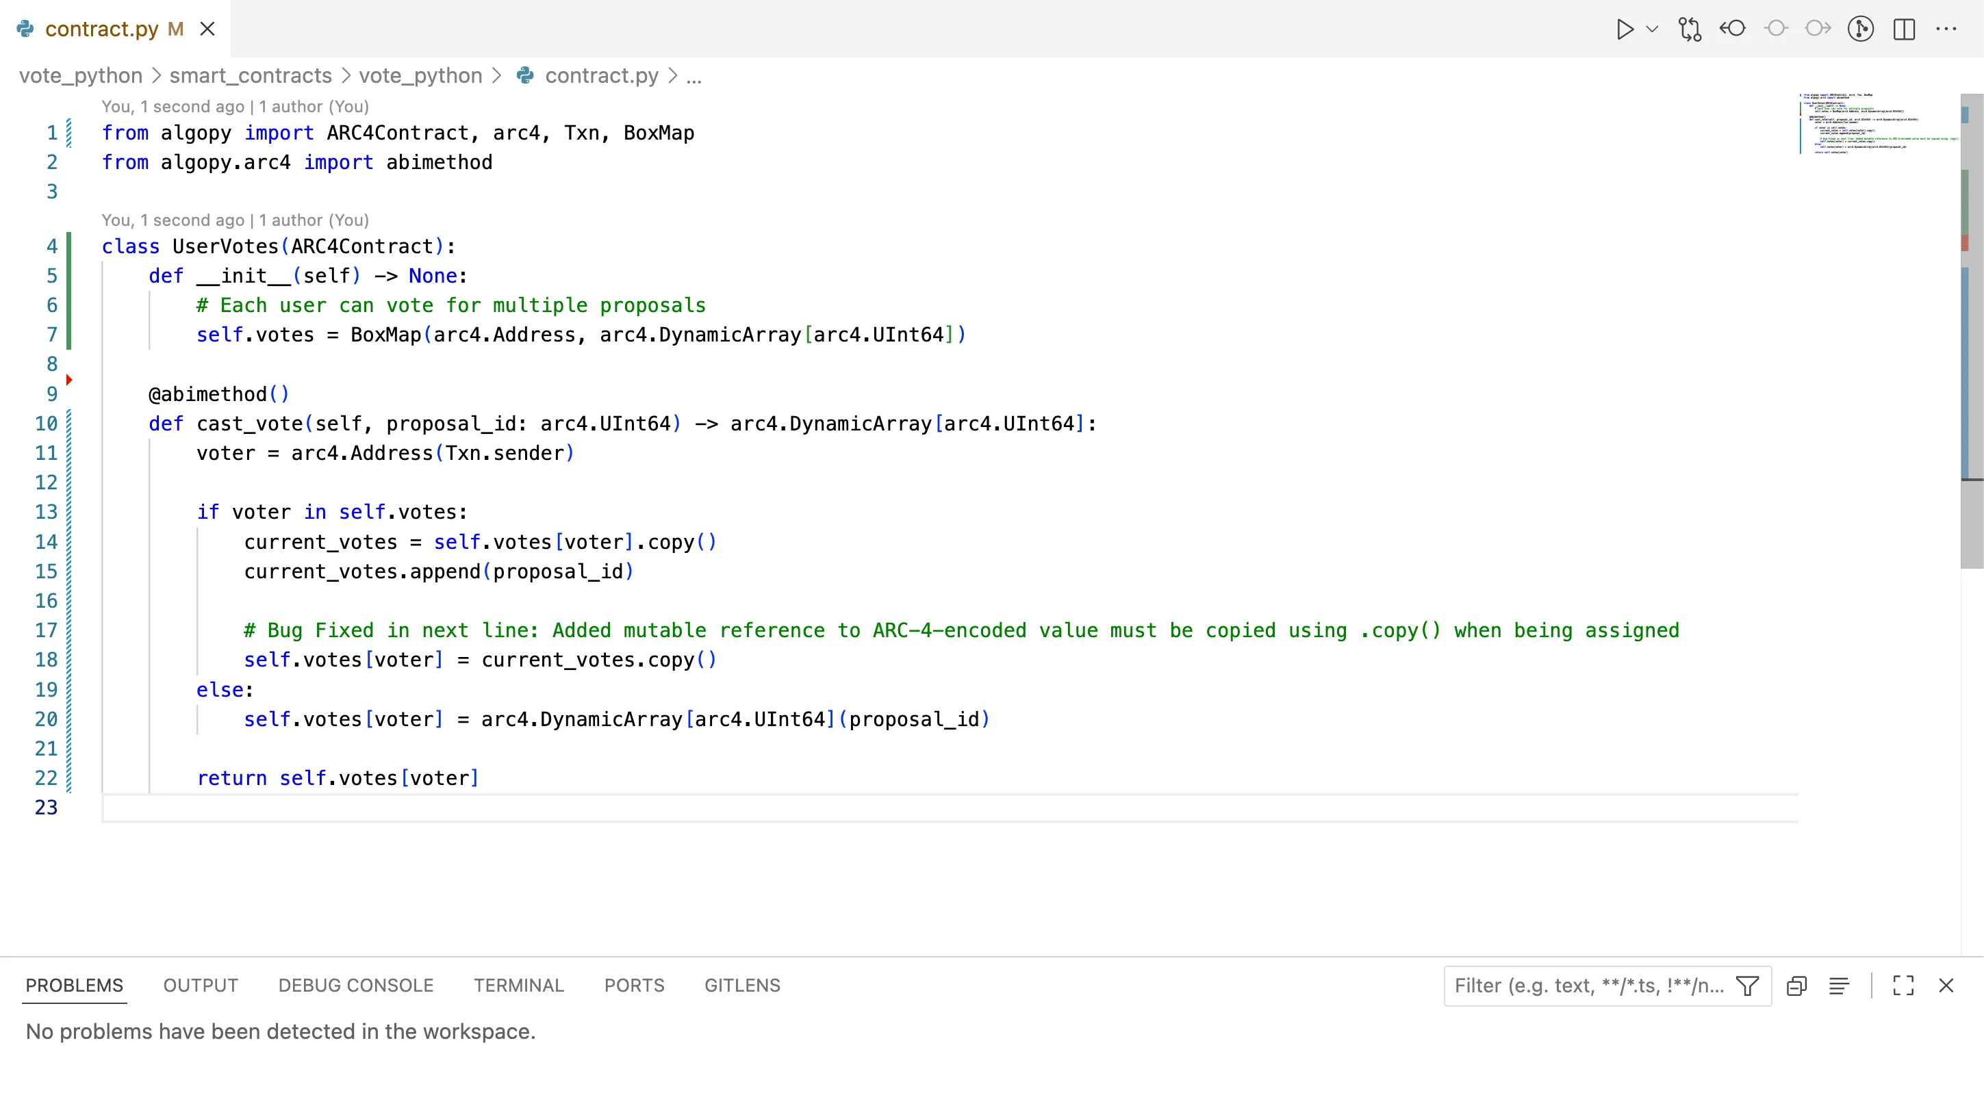Run the Python file
The height and width of the screenshot is (1095, 1984).
[x=1625, y=29]
